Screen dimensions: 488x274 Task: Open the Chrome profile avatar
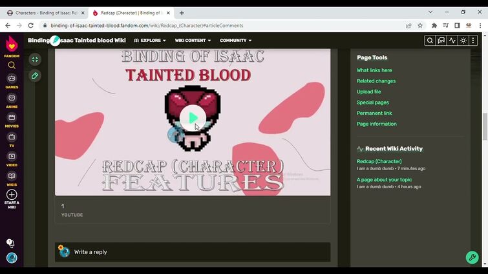pos(469,25)
